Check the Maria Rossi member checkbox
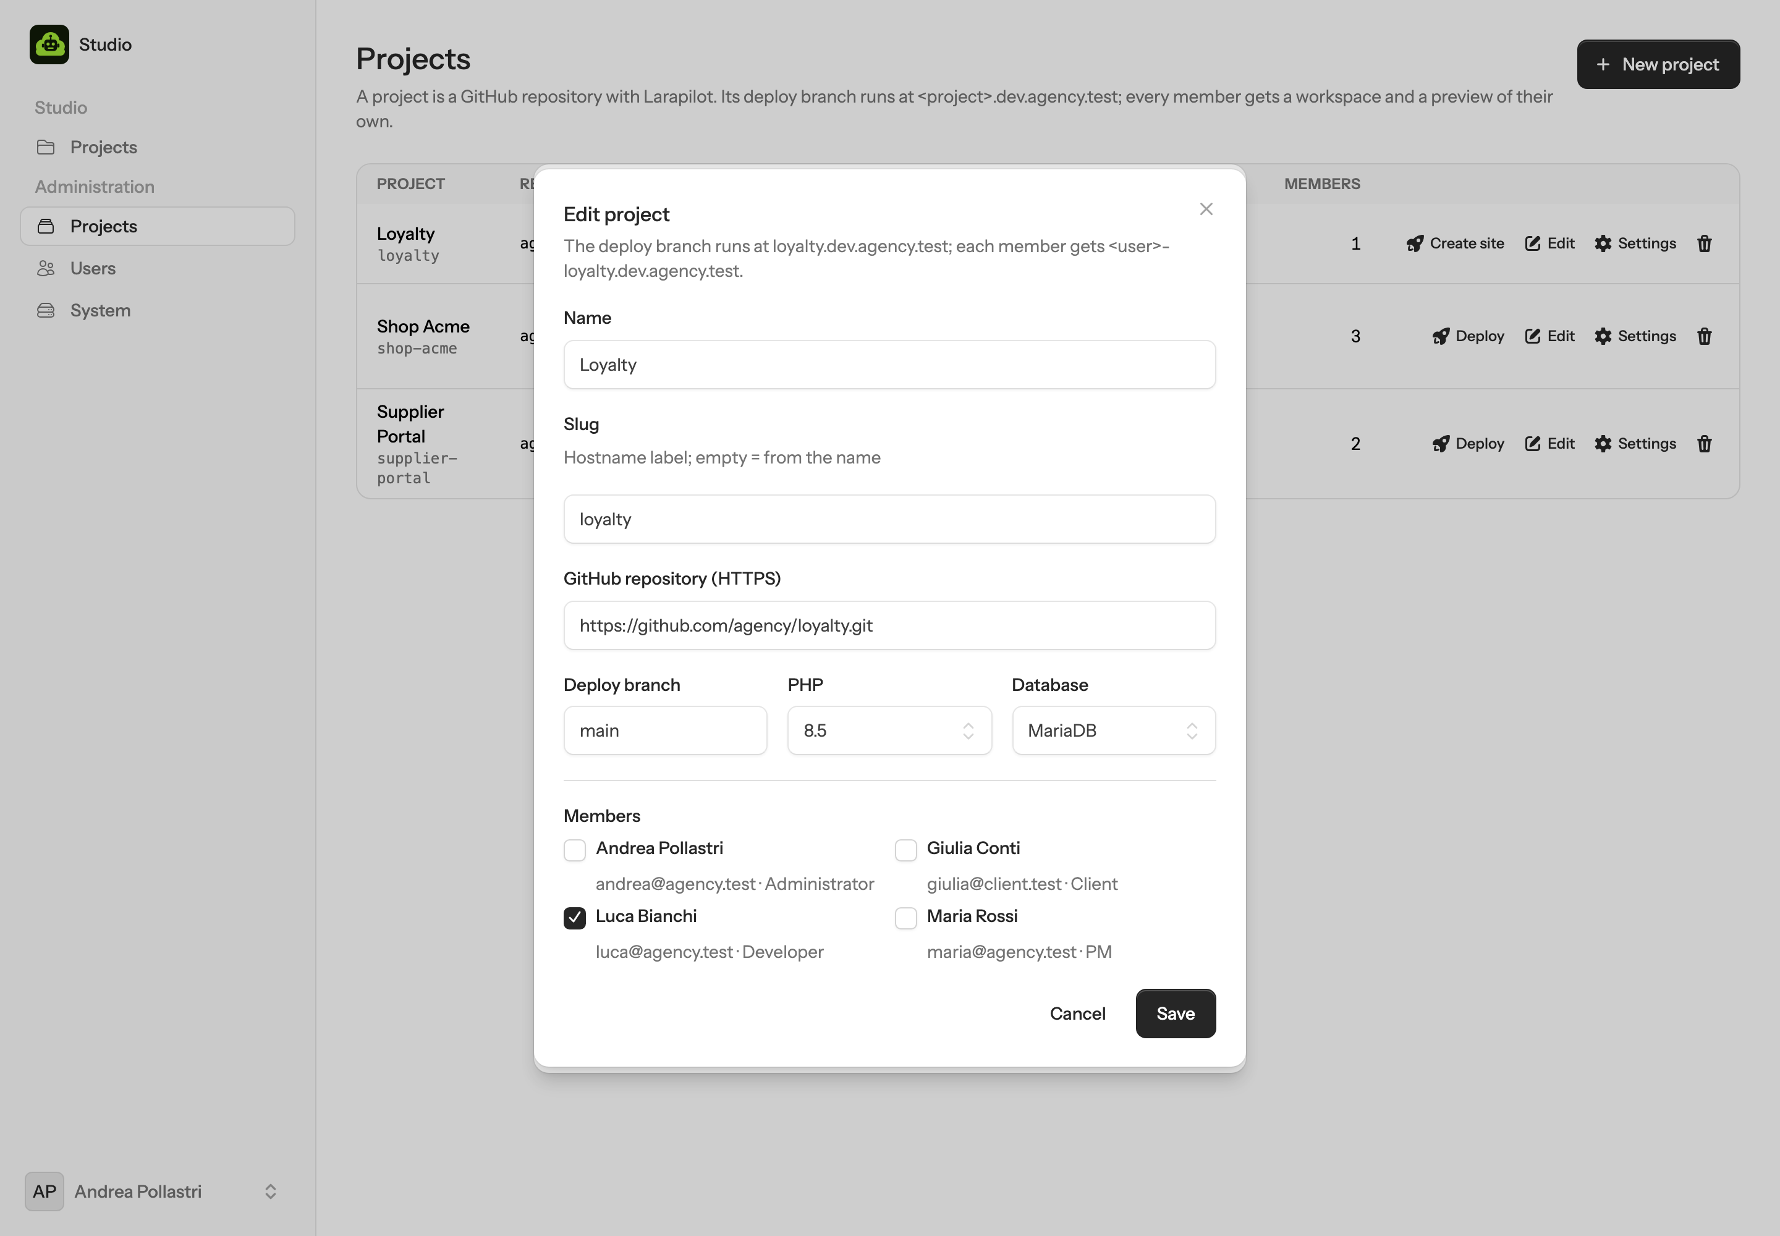This screenshot has width=1780, height=1236. click(x=905, y=918)
